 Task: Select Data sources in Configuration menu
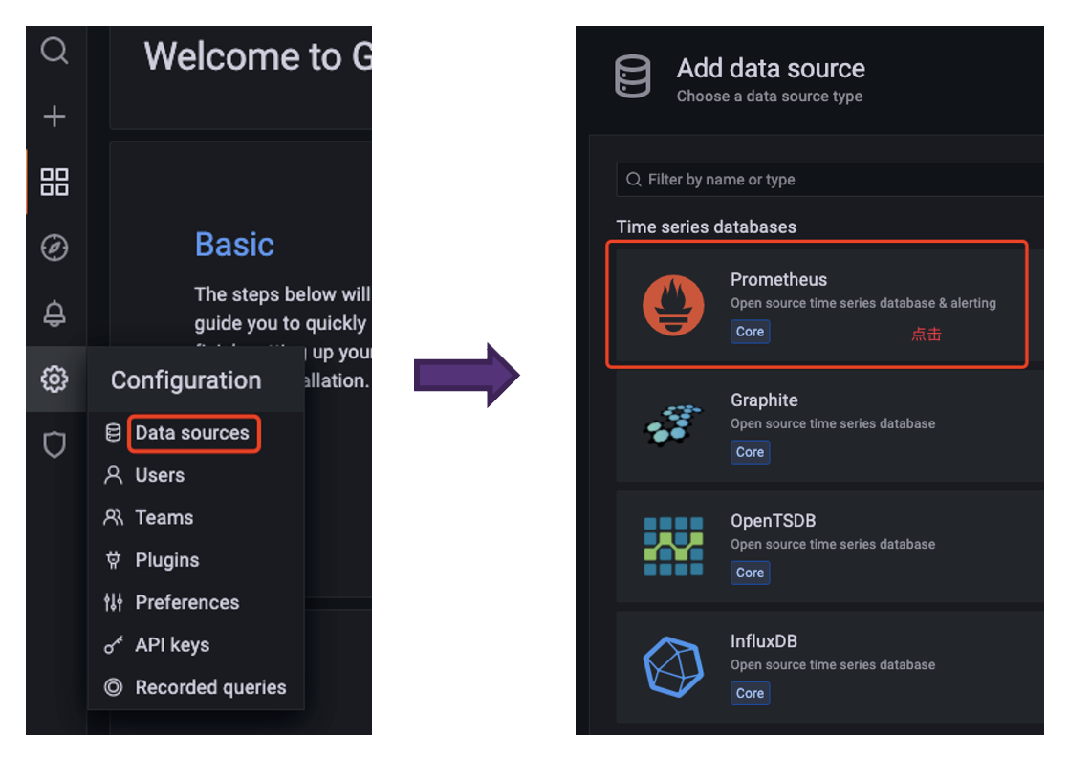(191, 433)
